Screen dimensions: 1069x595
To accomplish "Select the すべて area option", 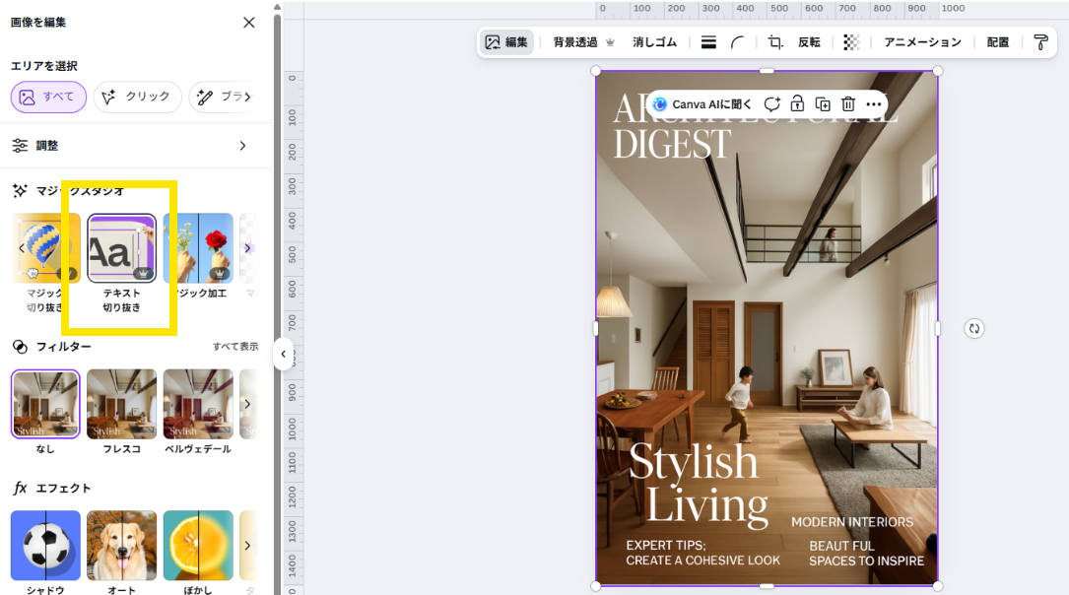I will click(x=48, y=97).
